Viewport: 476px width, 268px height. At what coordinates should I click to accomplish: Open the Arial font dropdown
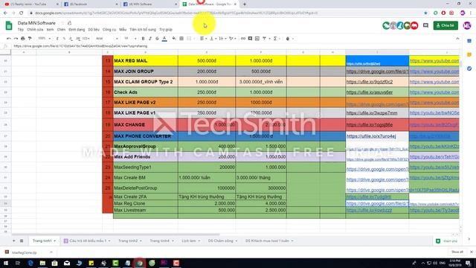pyautogui.click(x=106, y=39)
